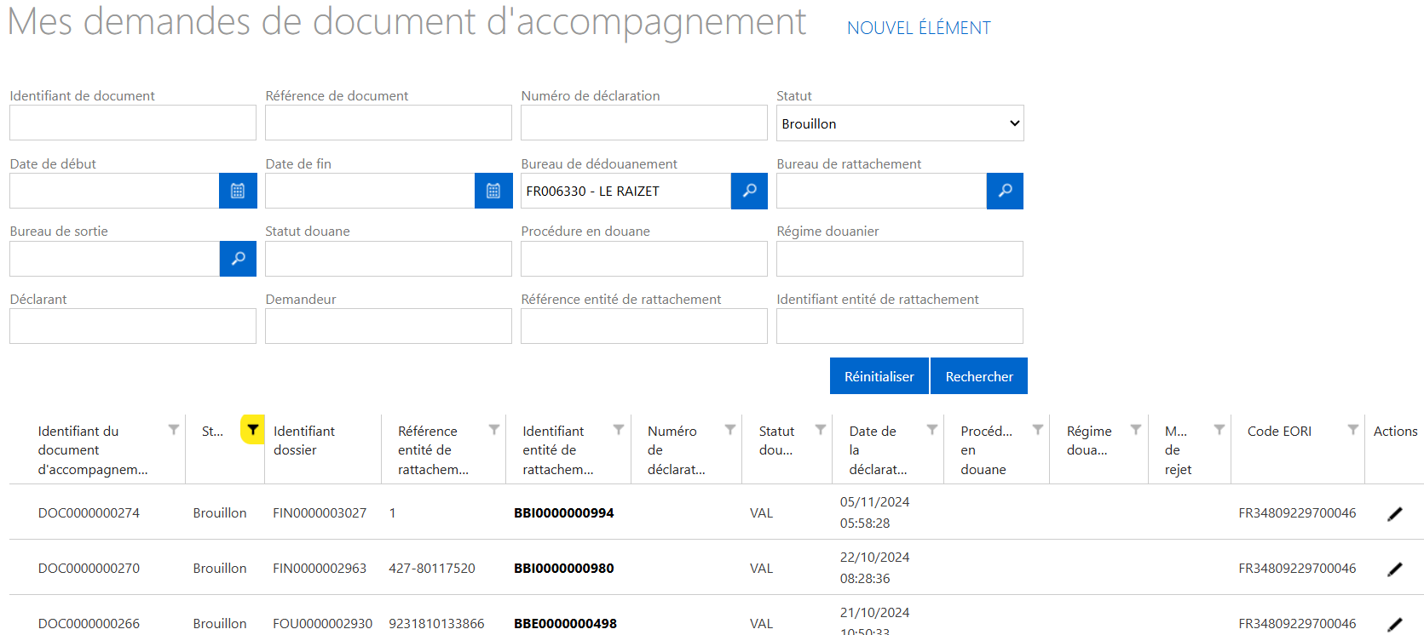Click the highlighted yellow Statut column filter
Image resolution: width=1424 pixels, height=635 pixels.
click(x=252, y=430)
